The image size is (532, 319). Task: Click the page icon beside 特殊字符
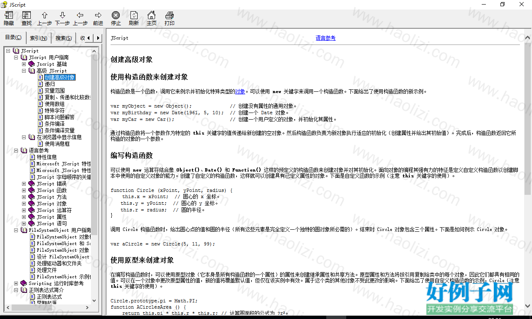(x=40, y=110)
